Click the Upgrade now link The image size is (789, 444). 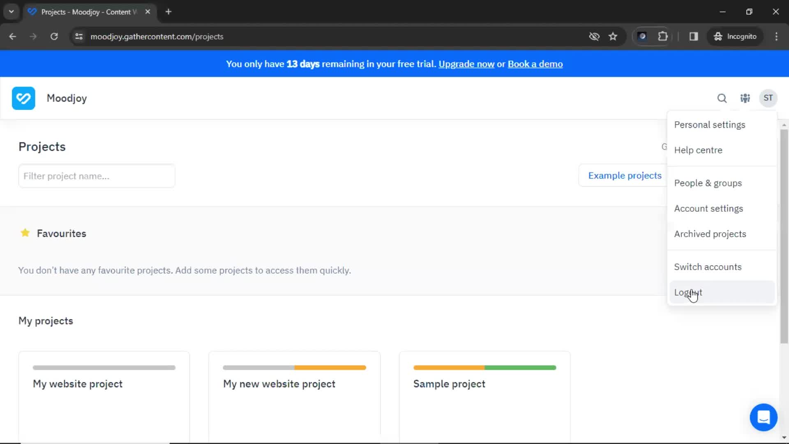[466, 64]
